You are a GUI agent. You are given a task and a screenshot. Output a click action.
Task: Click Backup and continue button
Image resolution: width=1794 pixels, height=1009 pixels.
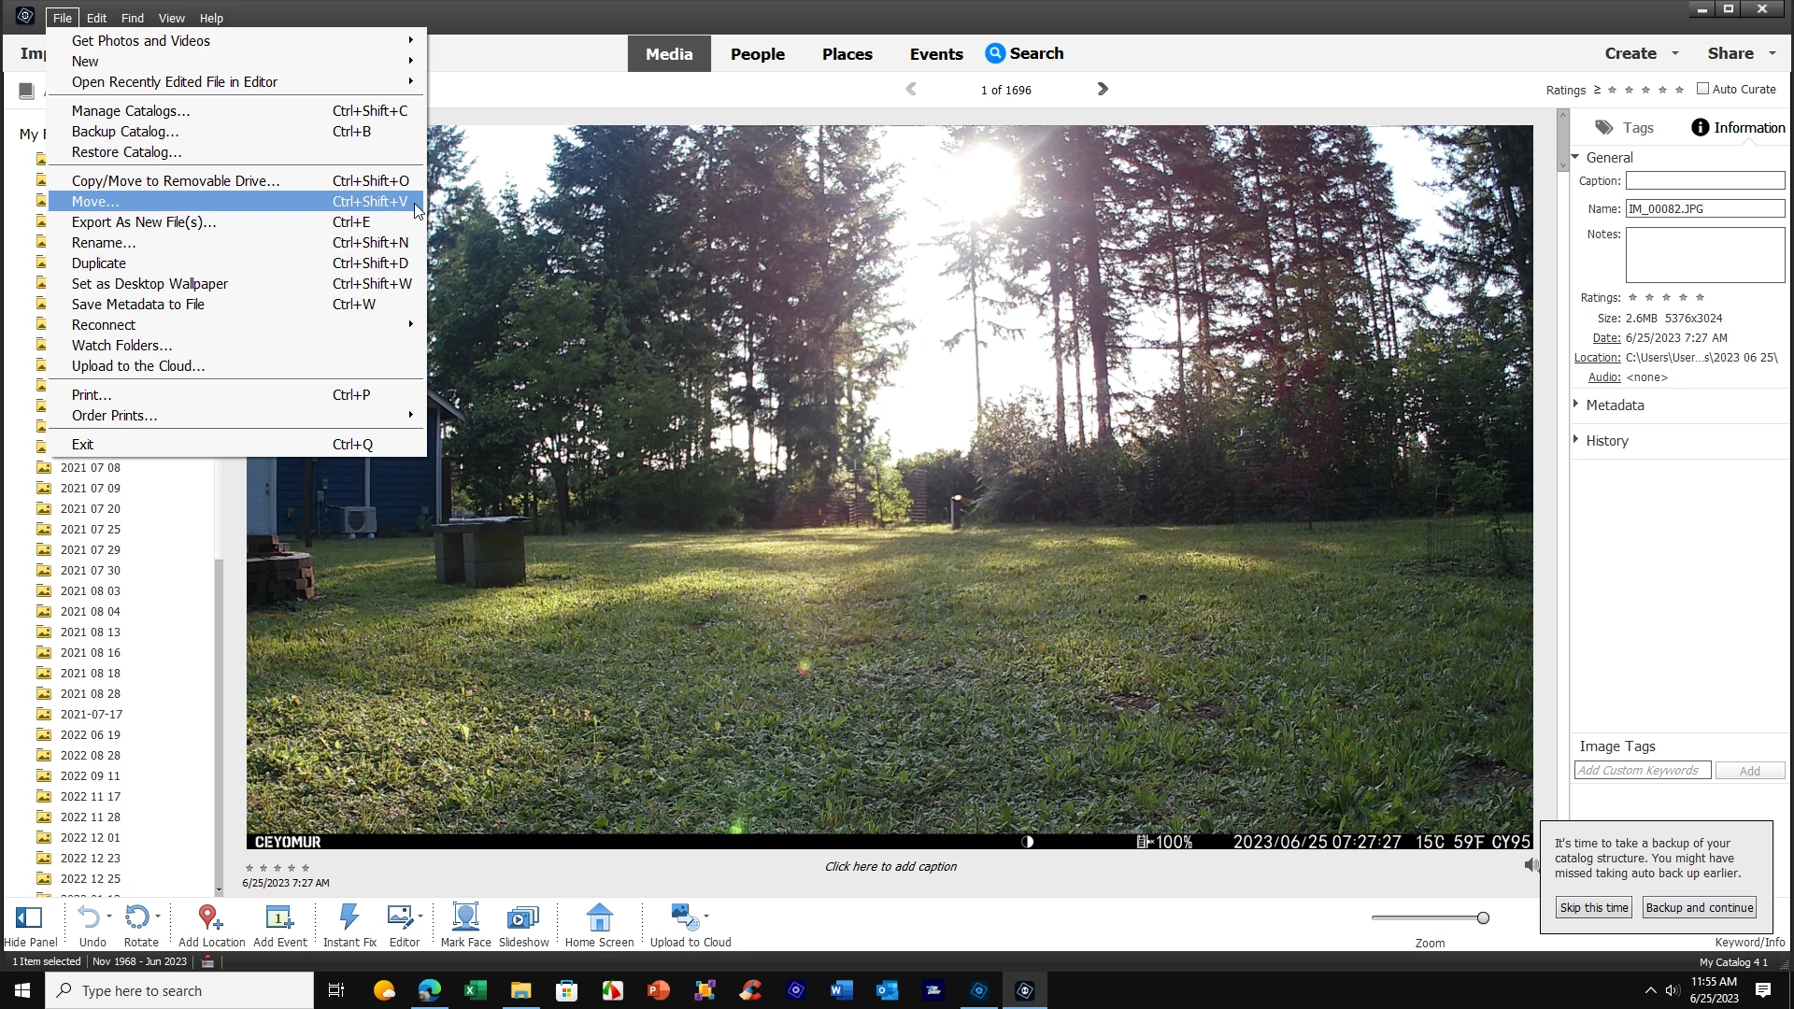(1699, 907)
